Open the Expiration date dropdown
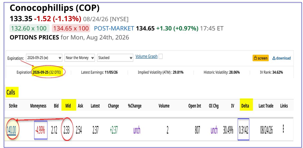 point(44,57)
